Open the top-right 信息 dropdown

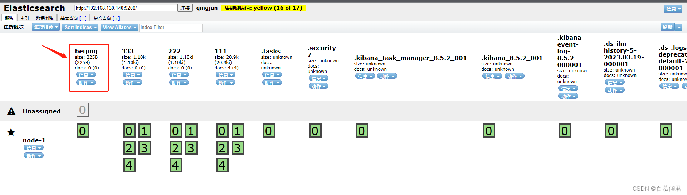[x=673, y=9]
